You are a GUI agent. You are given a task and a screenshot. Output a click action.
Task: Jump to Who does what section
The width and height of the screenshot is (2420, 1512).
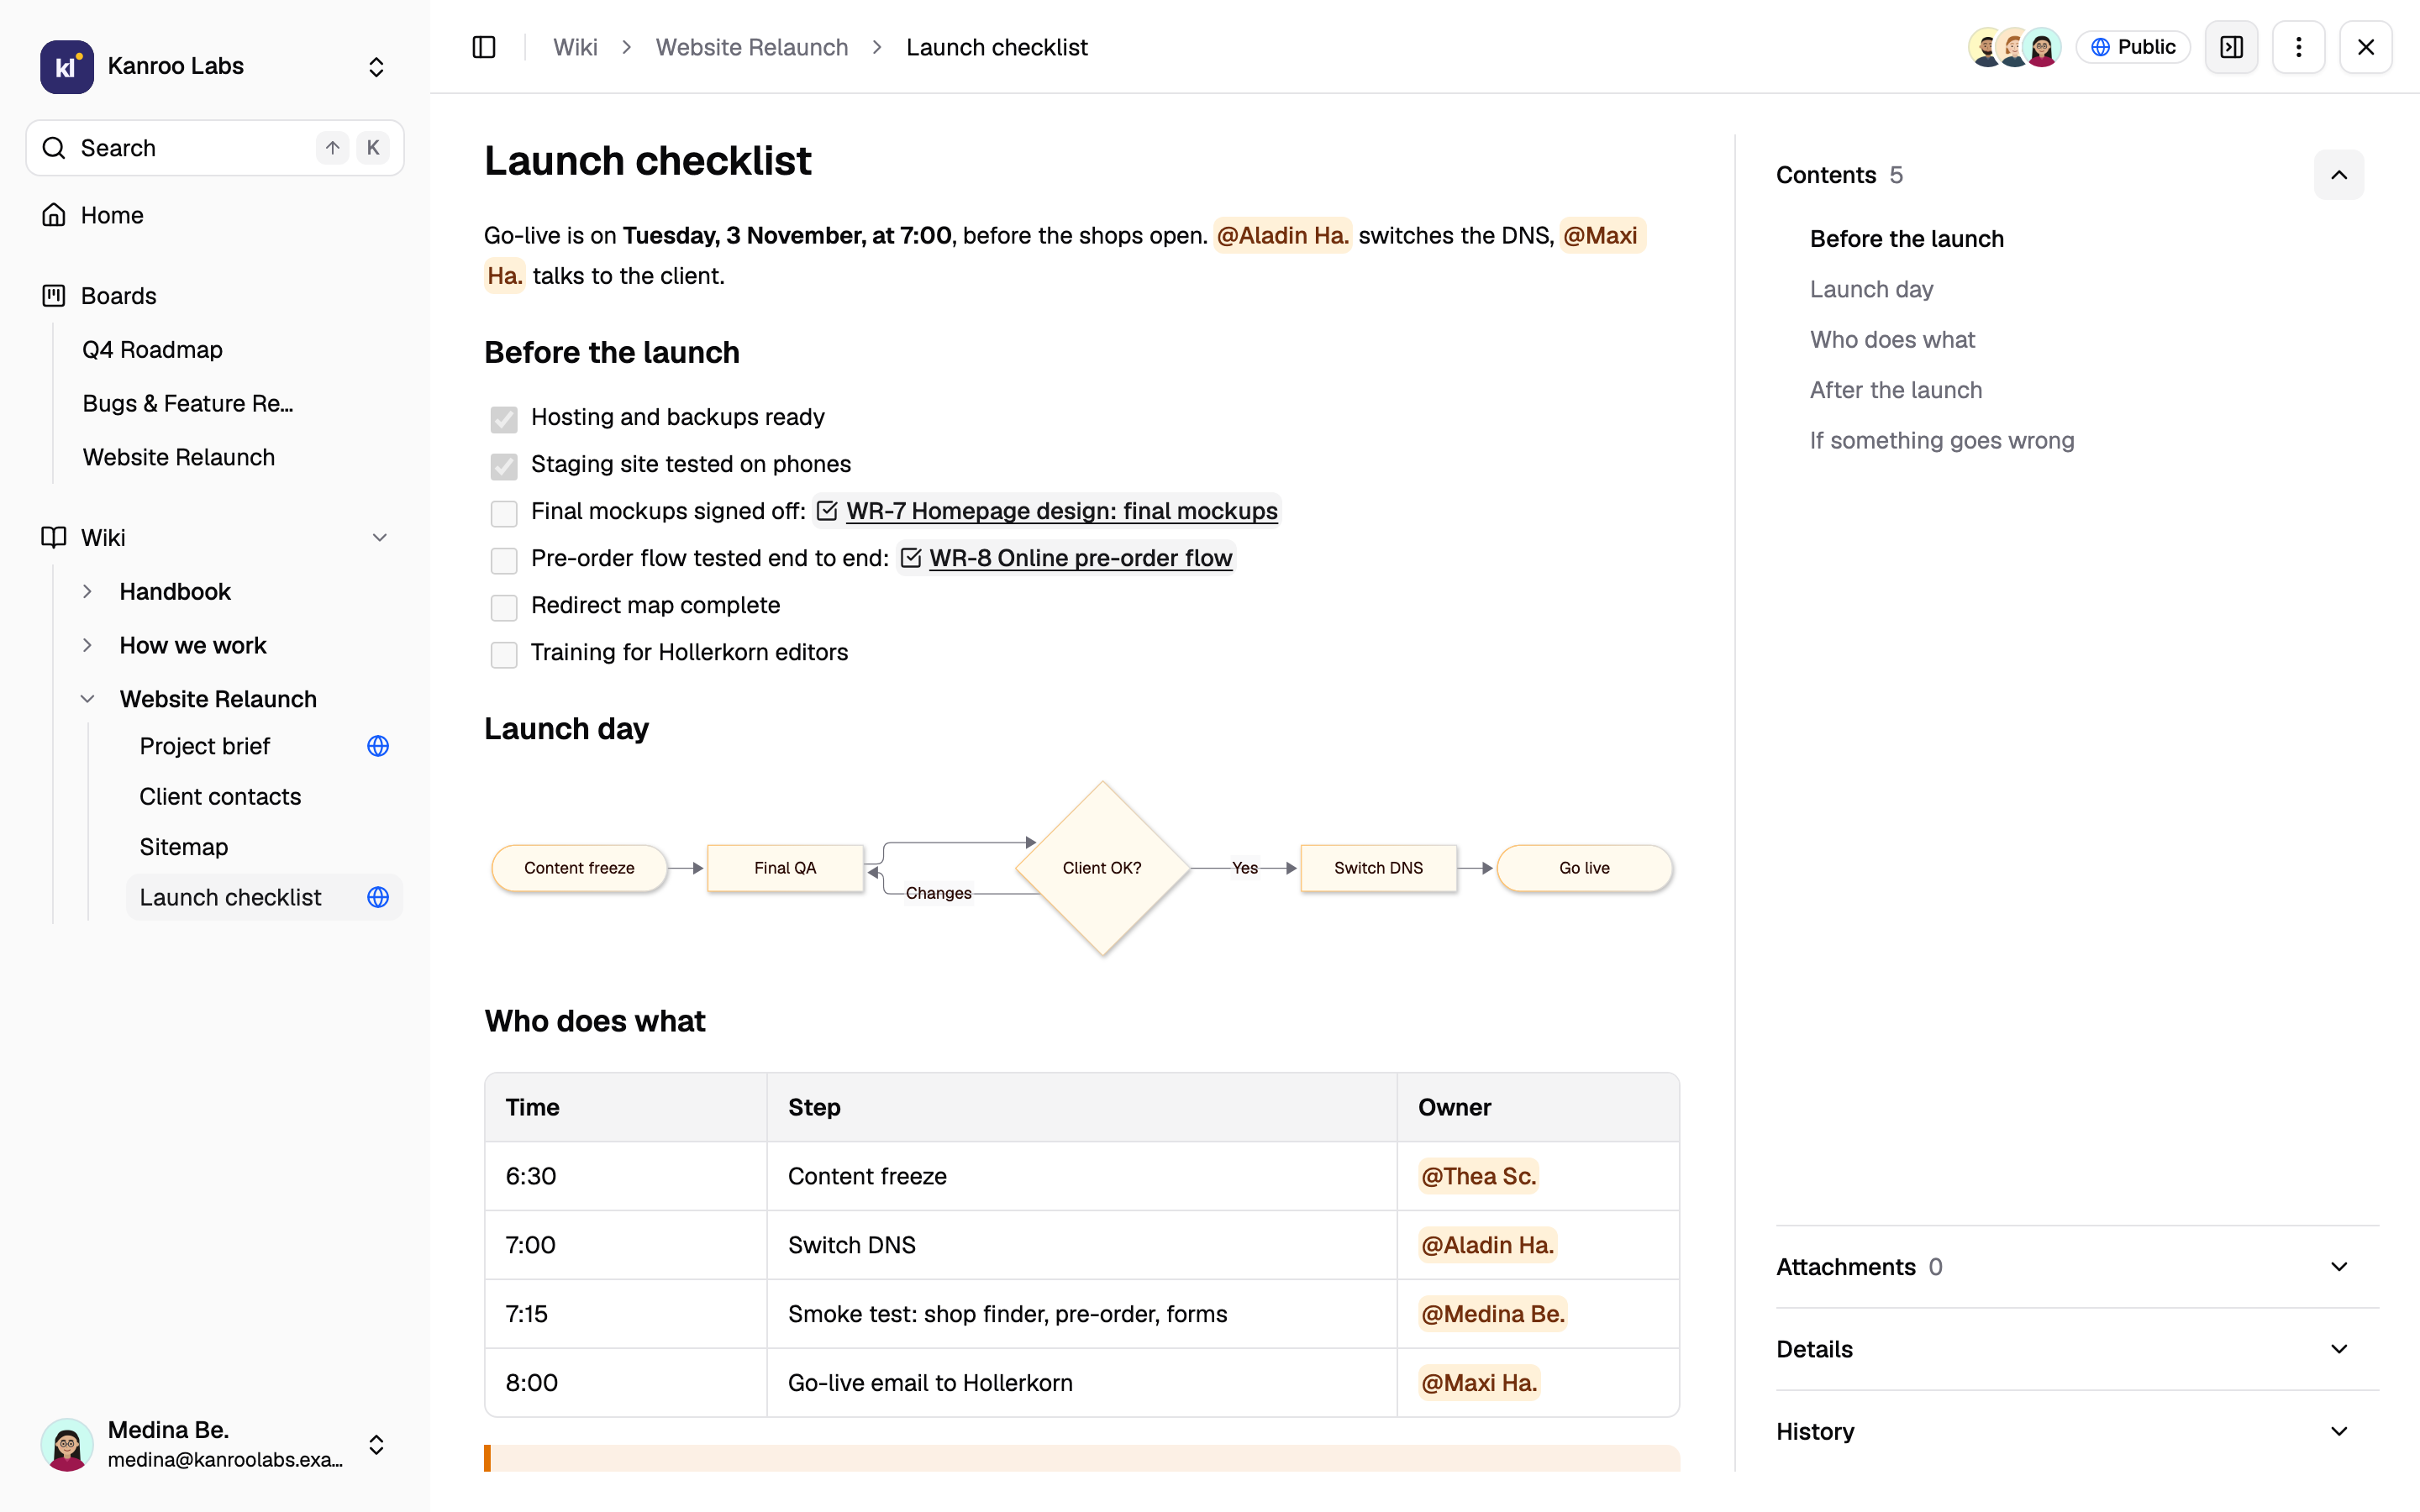pos(1892,340)
